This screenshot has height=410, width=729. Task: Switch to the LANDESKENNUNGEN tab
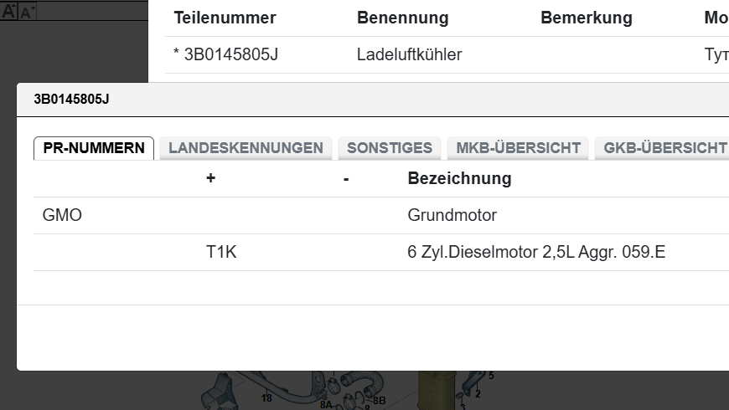click(x=246, y=148)
